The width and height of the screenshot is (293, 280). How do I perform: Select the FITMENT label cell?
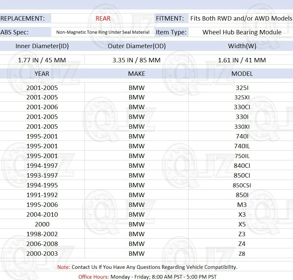coord(171,18)
